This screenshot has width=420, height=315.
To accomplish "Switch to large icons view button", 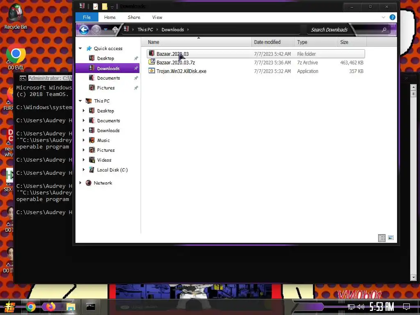I will point(391,237).
